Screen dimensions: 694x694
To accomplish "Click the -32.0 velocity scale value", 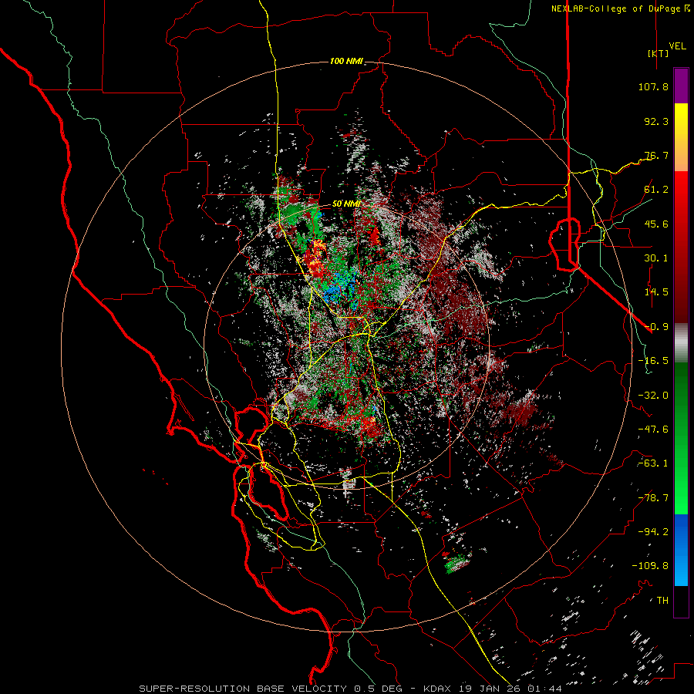I will click(x=653, y=396).
